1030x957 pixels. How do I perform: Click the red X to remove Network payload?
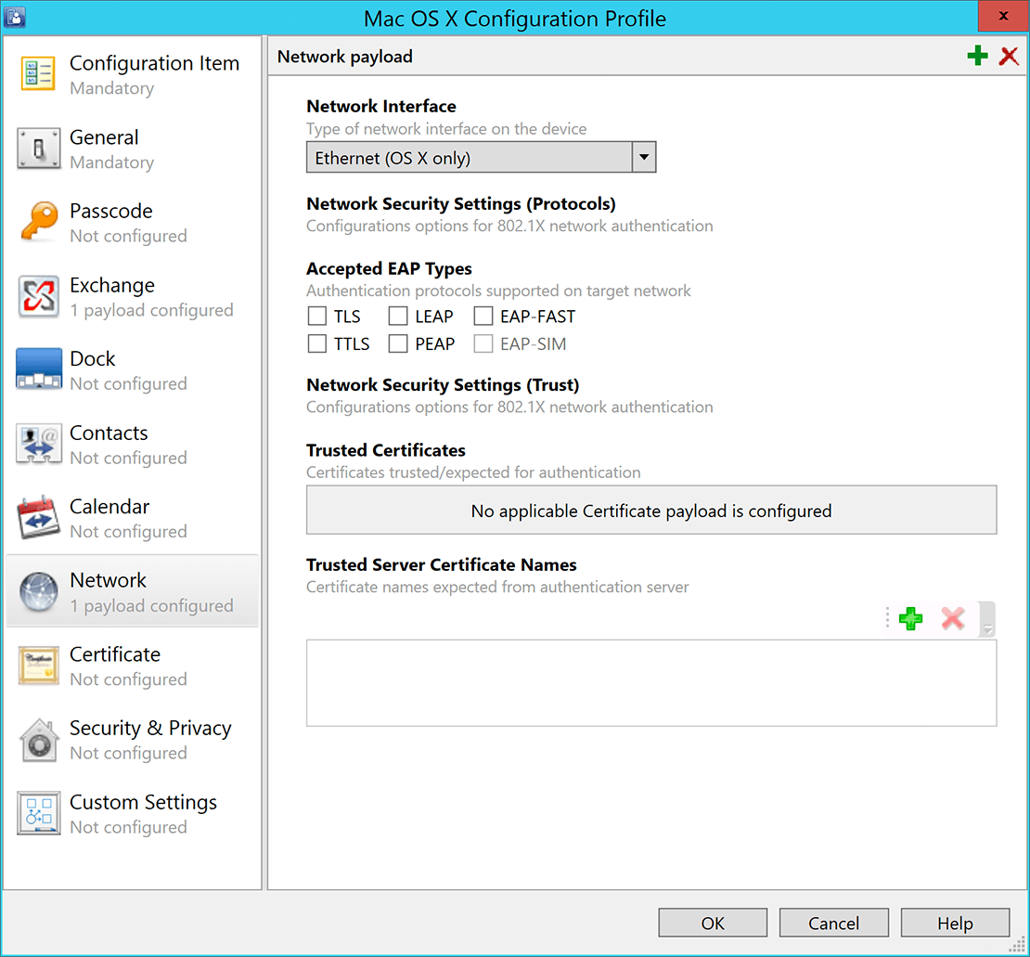coord(1009,57)
